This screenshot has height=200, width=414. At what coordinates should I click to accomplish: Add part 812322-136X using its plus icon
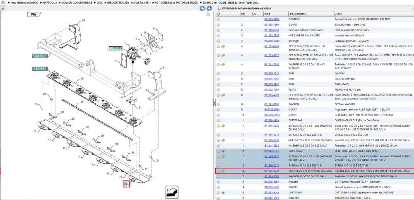point(218,89)
